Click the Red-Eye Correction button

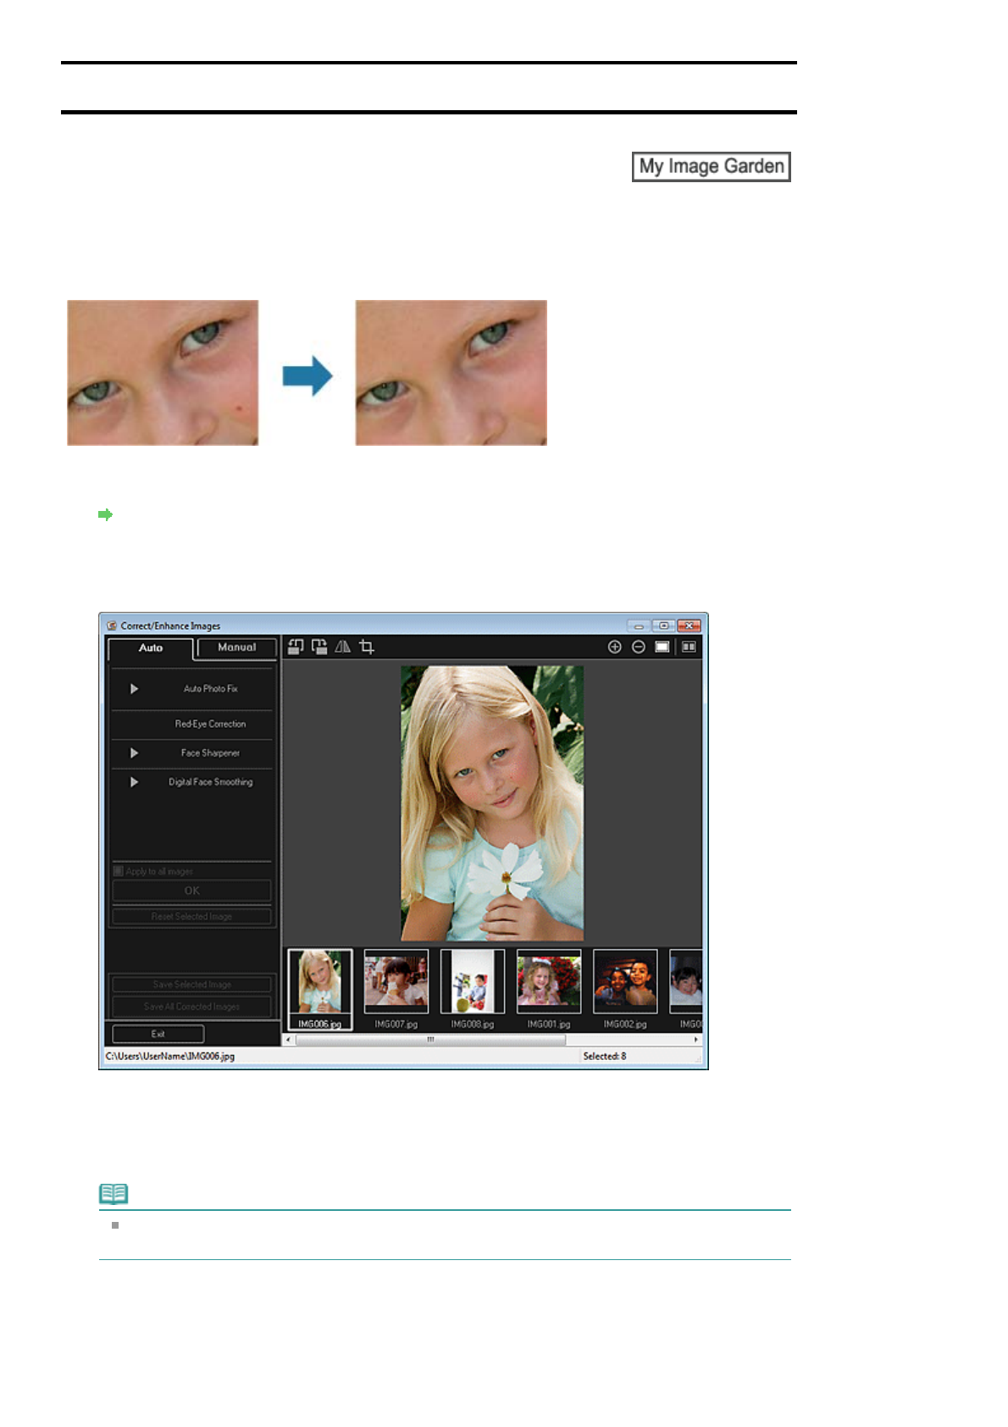point(210,724)
